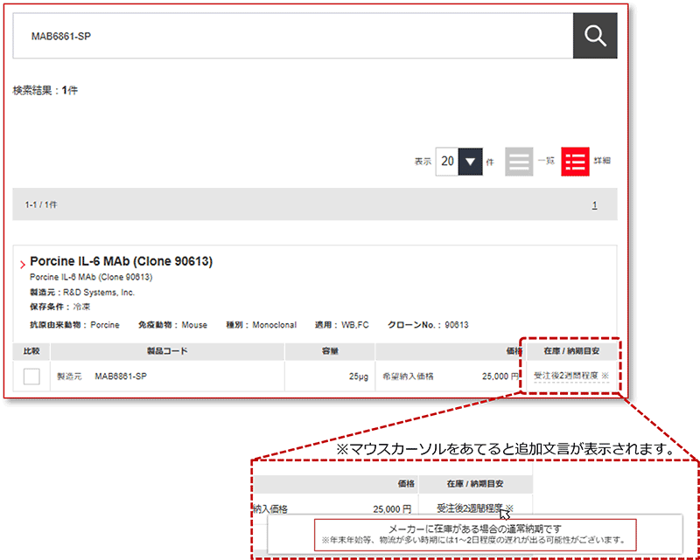Click 受注後2週間程度 in the main results row
700x560 pixels.
pyautogui.click(x=565, y=377)
